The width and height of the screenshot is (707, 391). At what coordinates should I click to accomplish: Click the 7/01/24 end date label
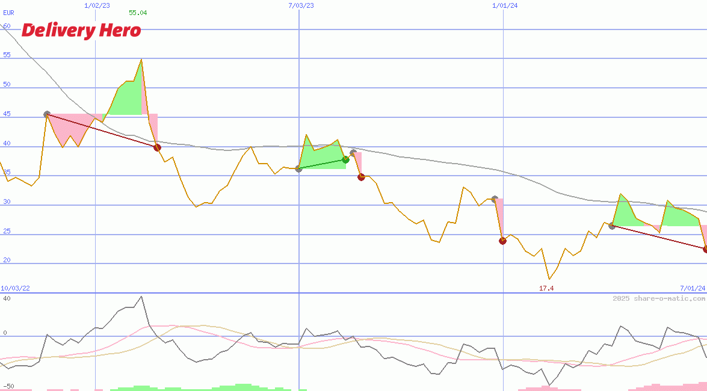point(693,289)
